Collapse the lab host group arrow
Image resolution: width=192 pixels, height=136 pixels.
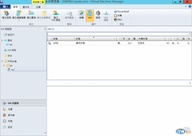pyautogui.click(x=4, y=65)
